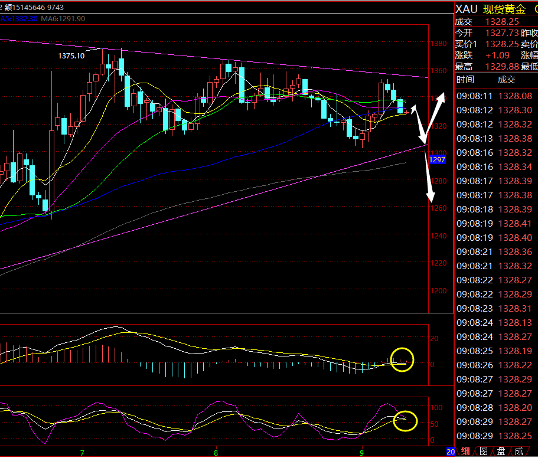Click the 成交 column header in tick list

pos(507,80)
